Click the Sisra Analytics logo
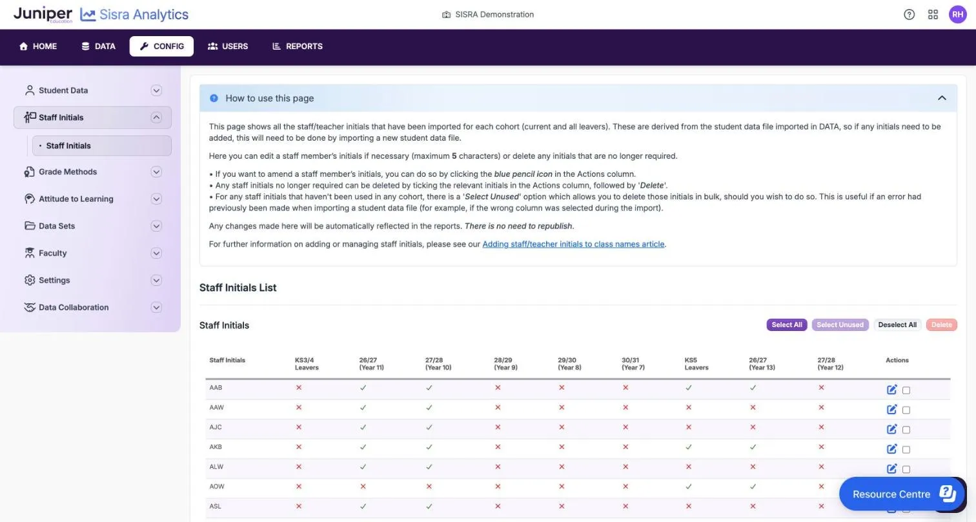 point(134,14)
